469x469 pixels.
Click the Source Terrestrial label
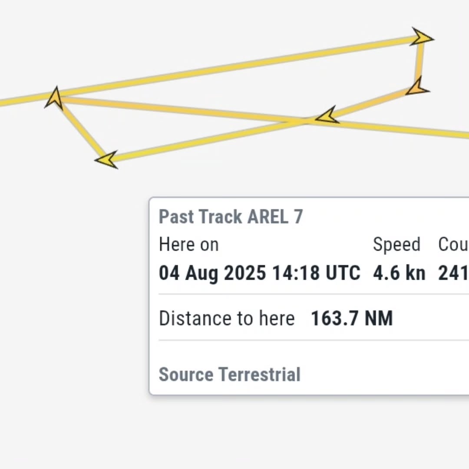[x=229, y=374]
